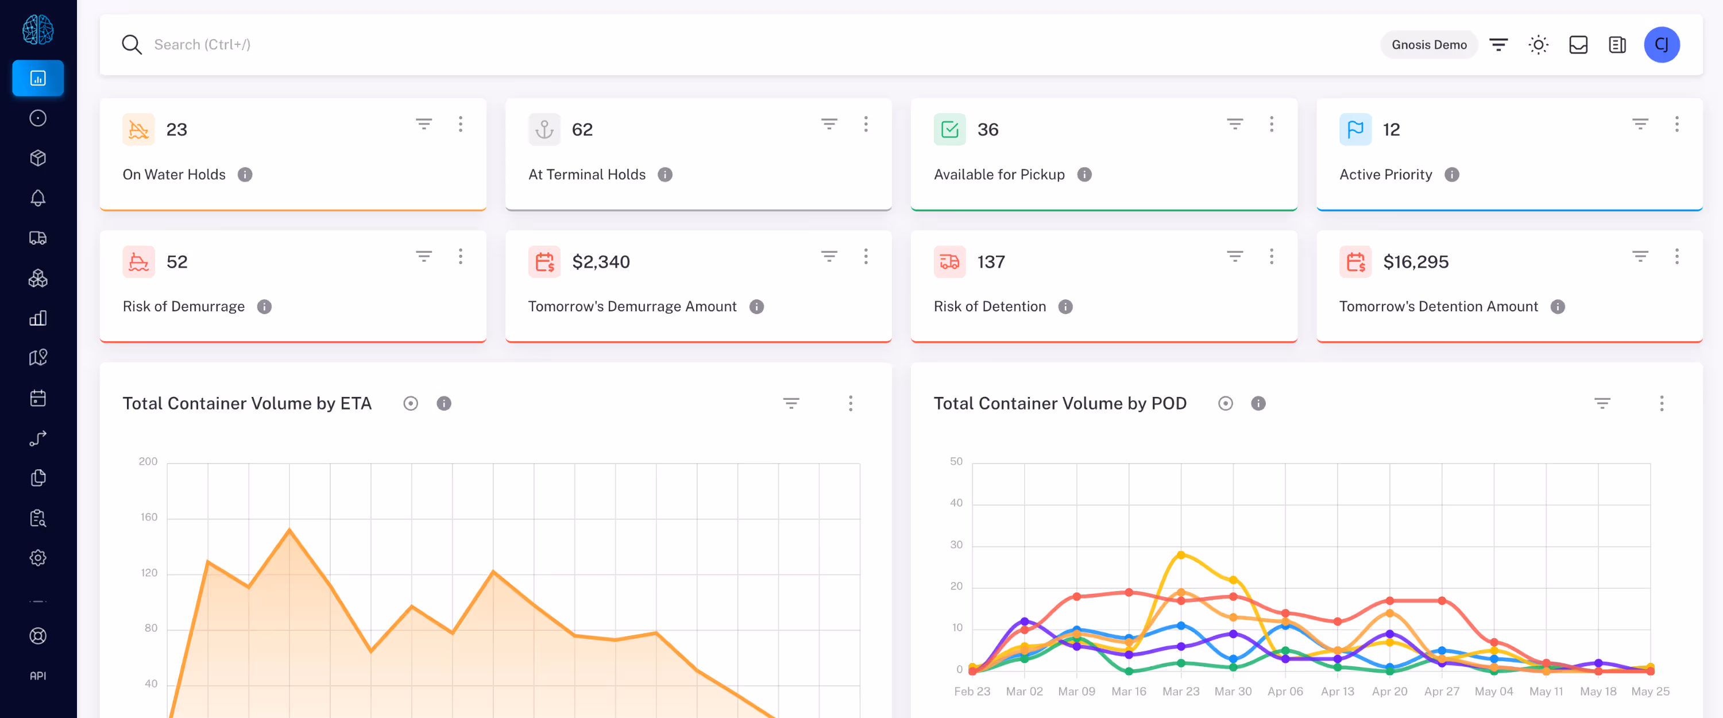Open the map location sidebar icon
Screen dimensions: 1723x718
pyautogui.click(x=38, y=358)
